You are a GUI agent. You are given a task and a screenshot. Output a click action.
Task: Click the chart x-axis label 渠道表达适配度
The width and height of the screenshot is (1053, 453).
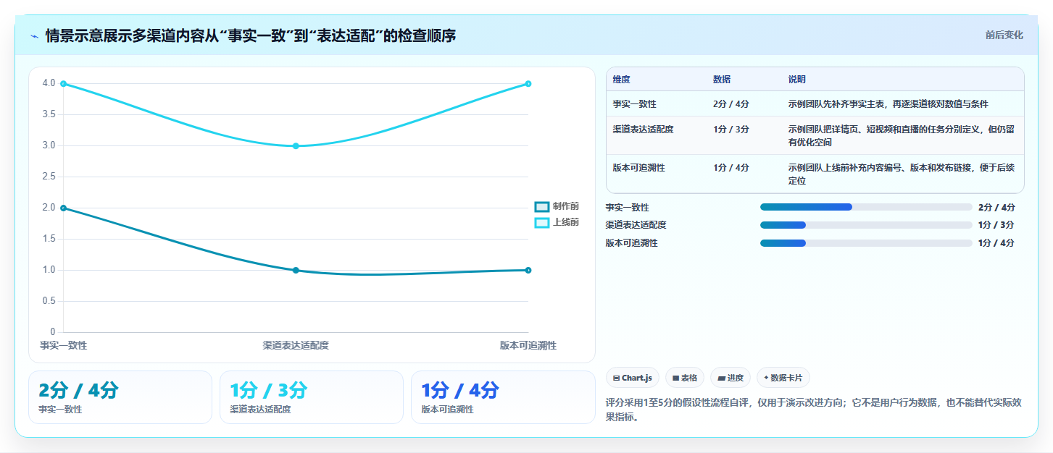(296, 346)
